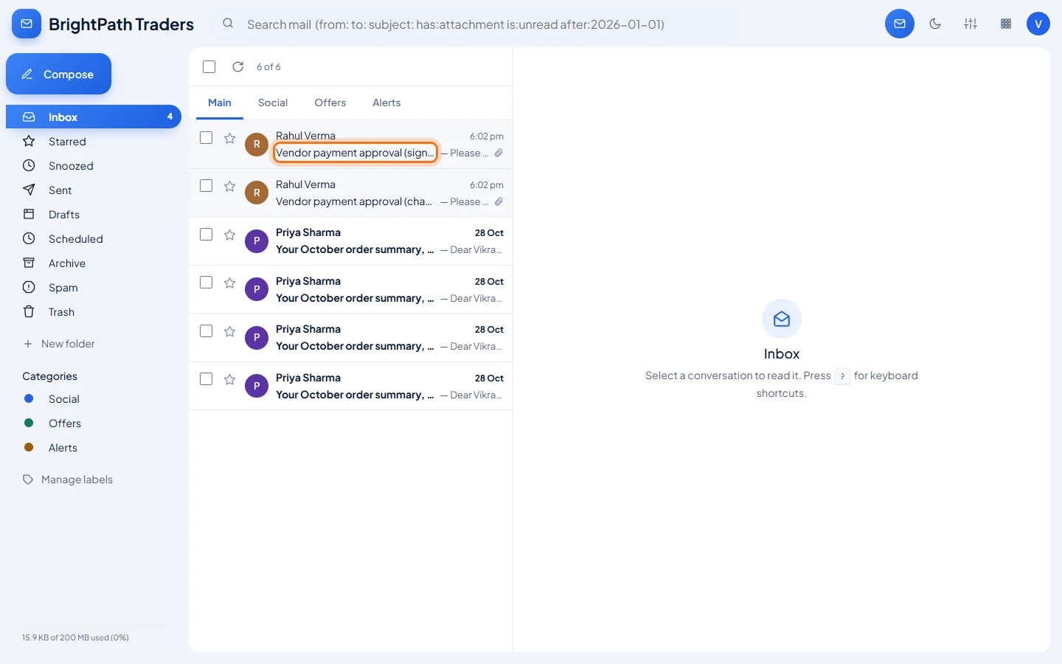Check the Vendor payment approval (cha...) checkbox
This screenshot has height=664, width=1062.
(206, 186)
